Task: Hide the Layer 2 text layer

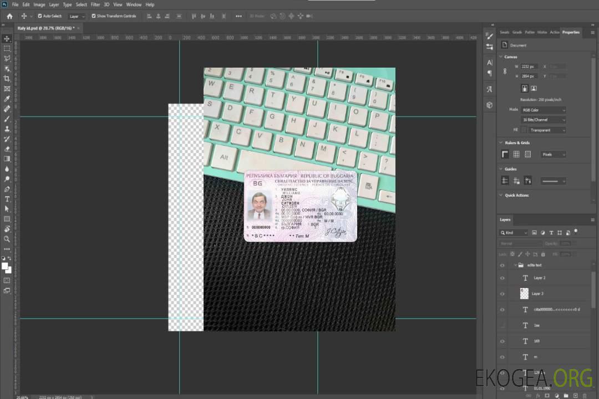Action: 502,278
